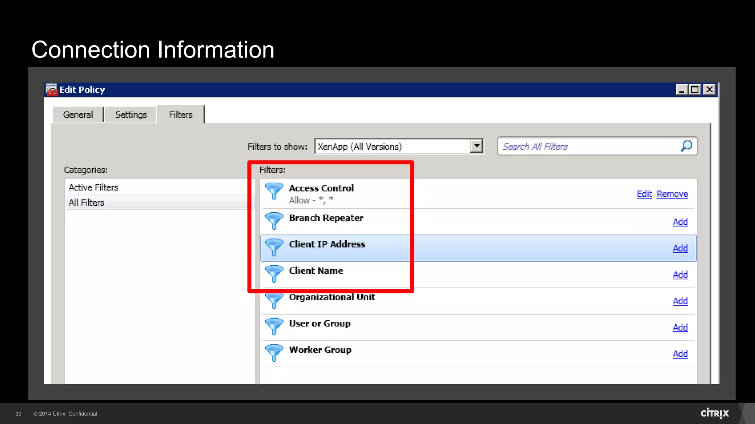Switch to the Settings tab

click(x=131, y=115)
